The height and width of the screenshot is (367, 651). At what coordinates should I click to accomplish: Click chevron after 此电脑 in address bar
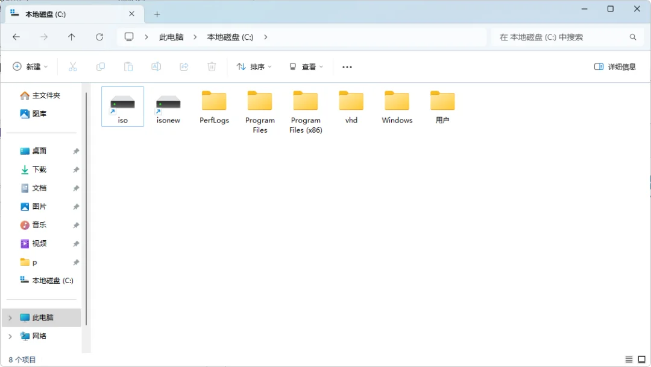click(x=195, y=37)
